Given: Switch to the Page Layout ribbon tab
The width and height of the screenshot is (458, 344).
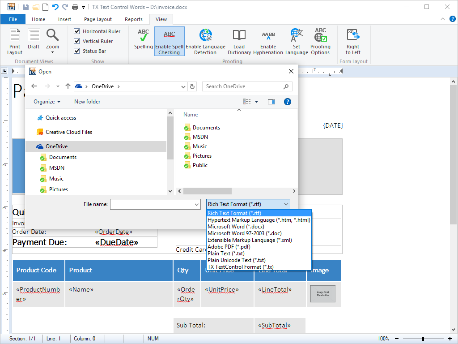Looking at the screenshot, I should (x=98, y=19).
